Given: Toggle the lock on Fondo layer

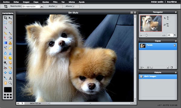Looking at the screenshot, I should coord(175,45).
